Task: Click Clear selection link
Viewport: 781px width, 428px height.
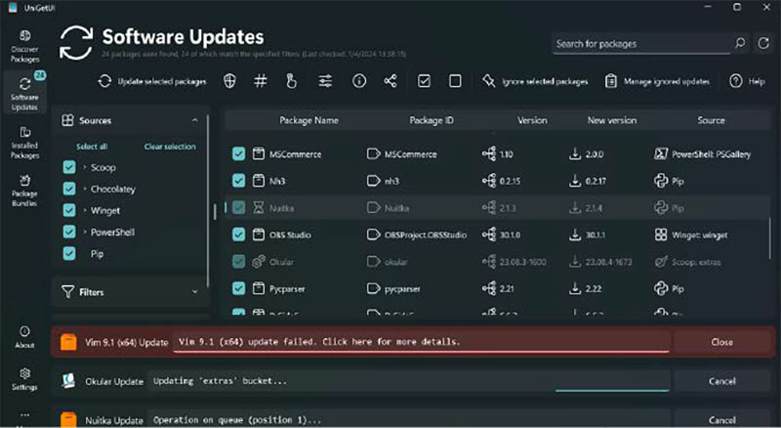Action: click(170, 147)
